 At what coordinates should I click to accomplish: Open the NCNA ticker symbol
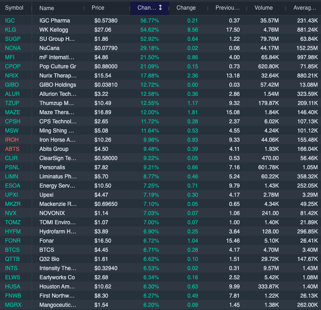pos(13,48)
